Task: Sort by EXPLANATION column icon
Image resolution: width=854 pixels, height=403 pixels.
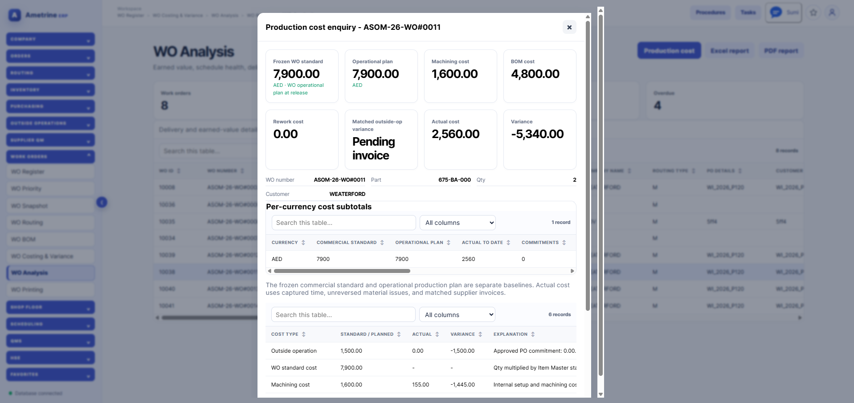Action: [x=533, y=334]
